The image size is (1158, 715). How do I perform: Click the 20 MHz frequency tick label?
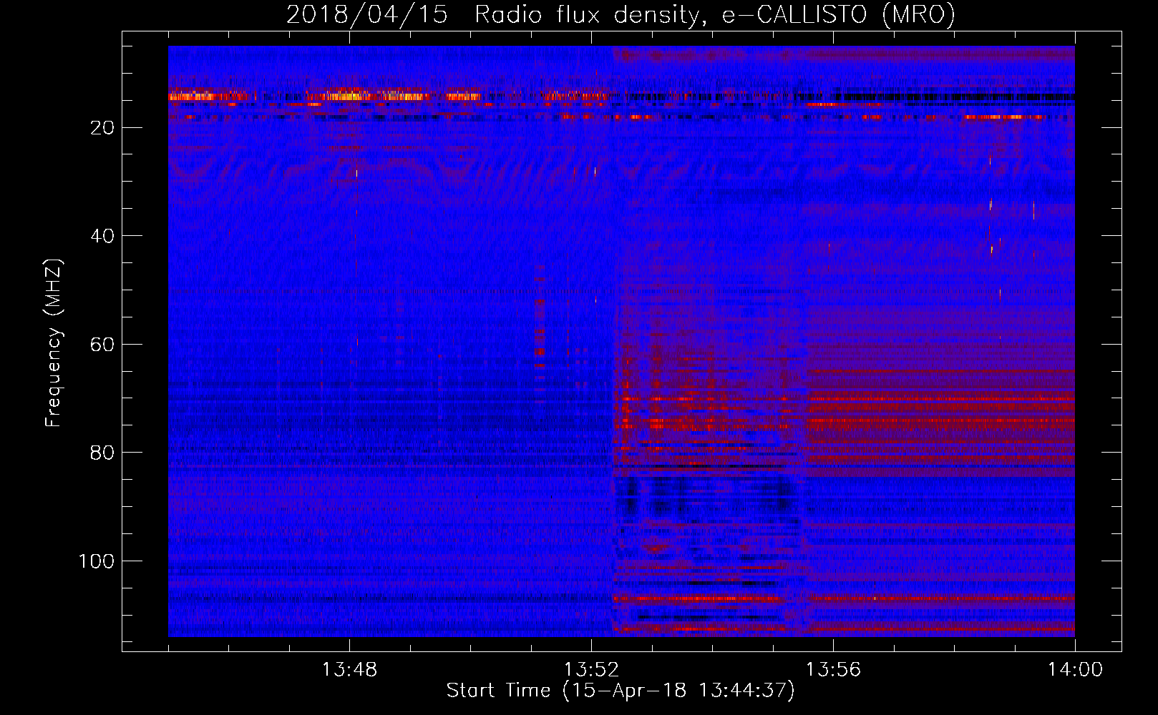[x=102, y=128]
